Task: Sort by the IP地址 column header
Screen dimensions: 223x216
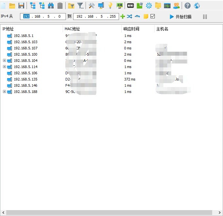Action: point(31,29)
